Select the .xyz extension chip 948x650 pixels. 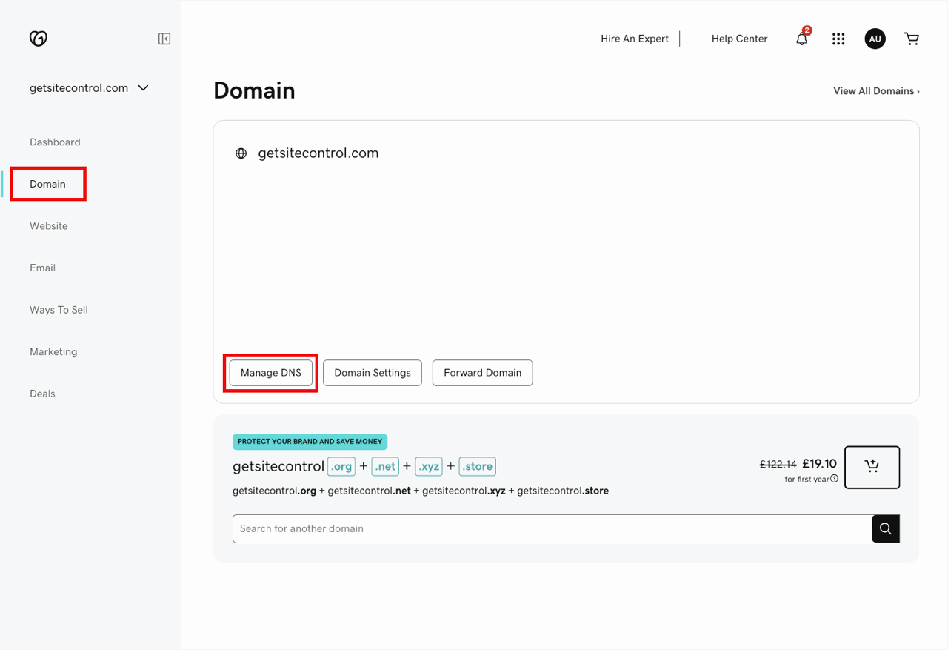click(x=429, y=466)
